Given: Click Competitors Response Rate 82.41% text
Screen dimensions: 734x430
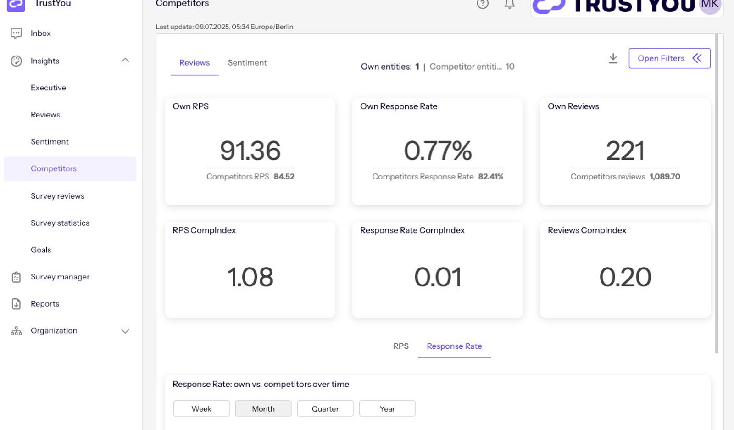Looking at the screenshot, I should coord(438,177).
